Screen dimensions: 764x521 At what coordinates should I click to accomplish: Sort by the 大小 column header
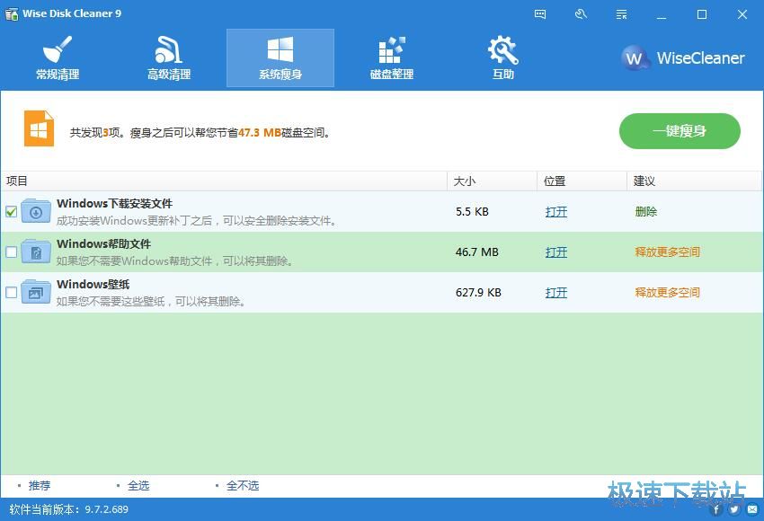pos(493,181)
